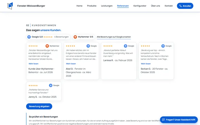The height and width of the screenshot is (125, 200).
Task: Click the Serkan G. reviewer line
Action: point(154,71)
